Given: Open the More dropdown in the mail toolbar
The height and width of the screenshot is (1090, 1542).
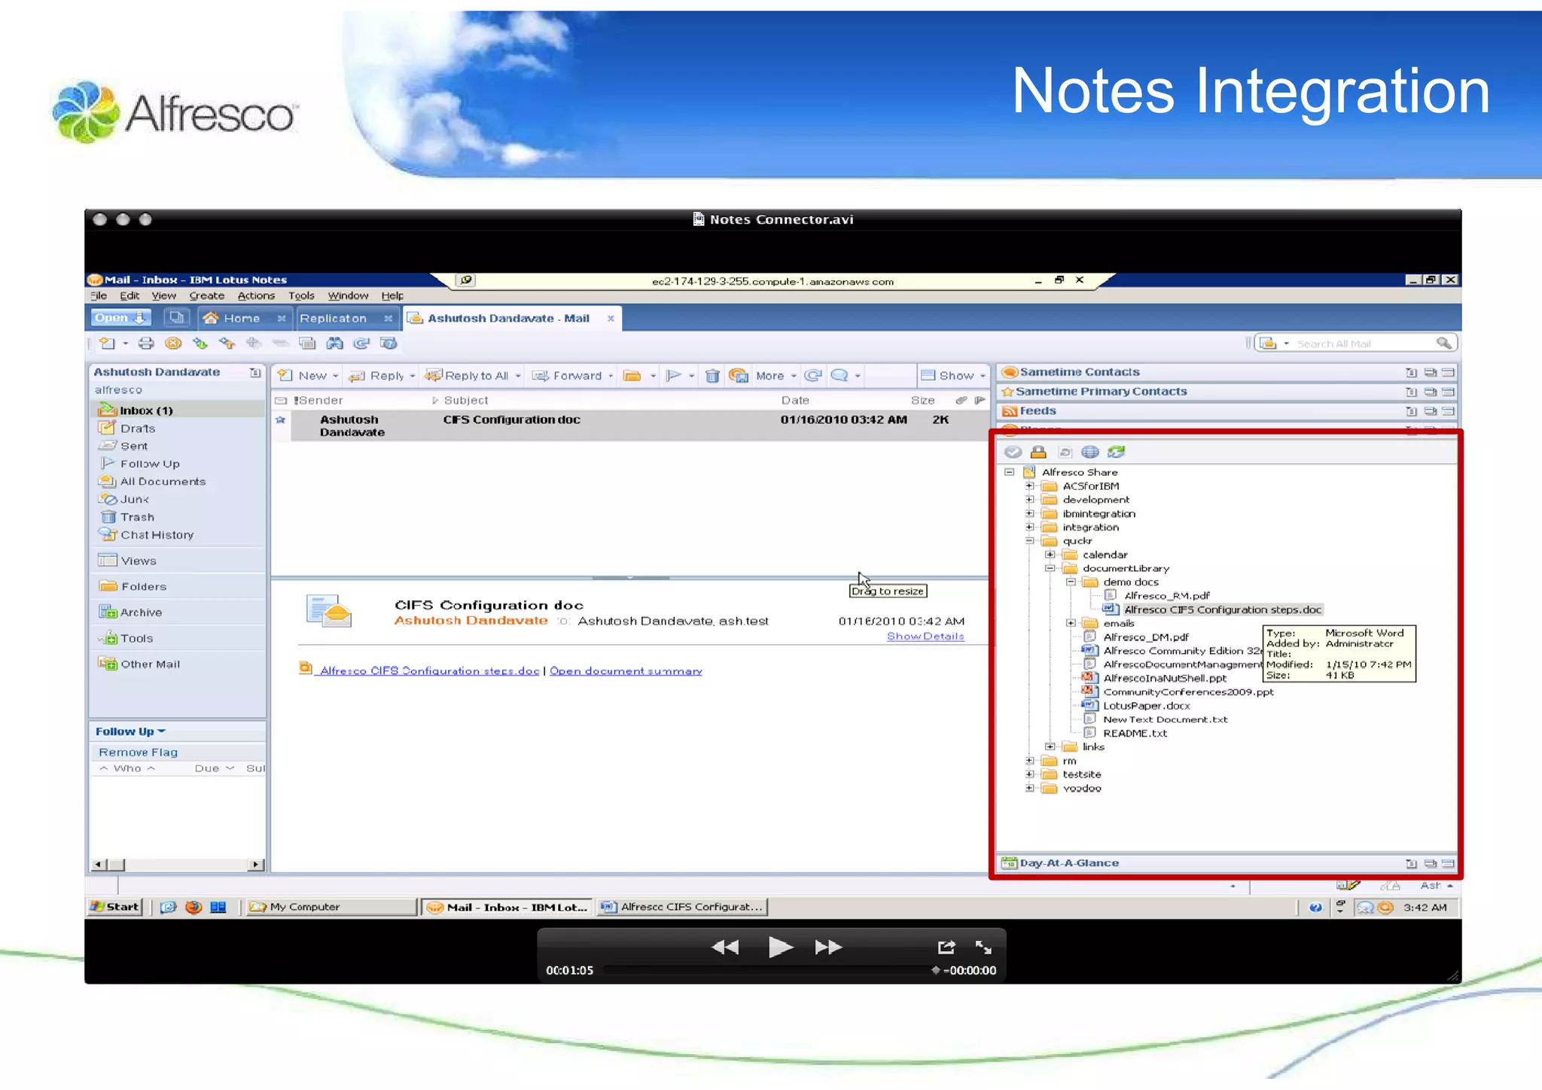Looking at the screenshot, I should point(776,375).
